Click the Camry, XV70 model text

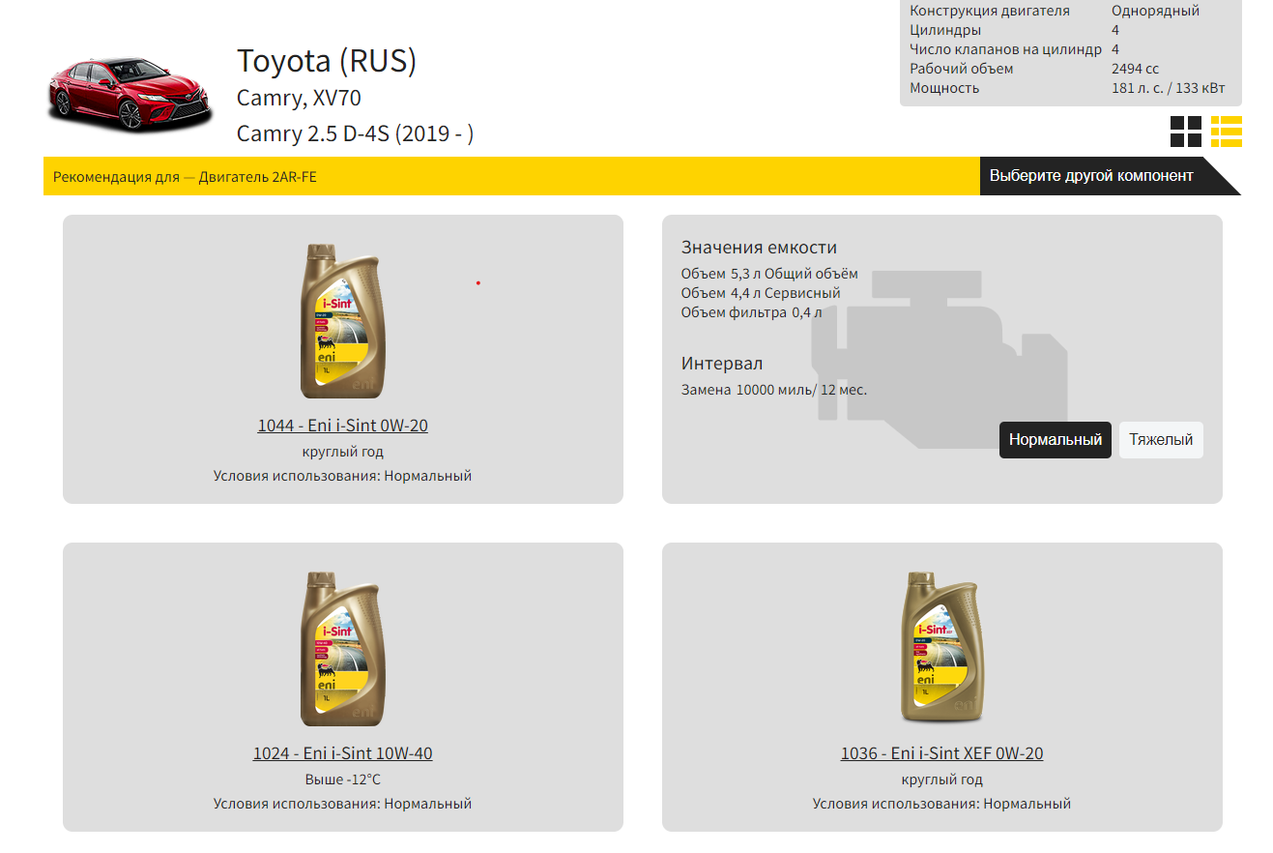click(299, 99)
